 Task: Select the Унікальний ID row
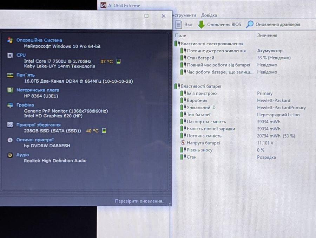[243, 107]
